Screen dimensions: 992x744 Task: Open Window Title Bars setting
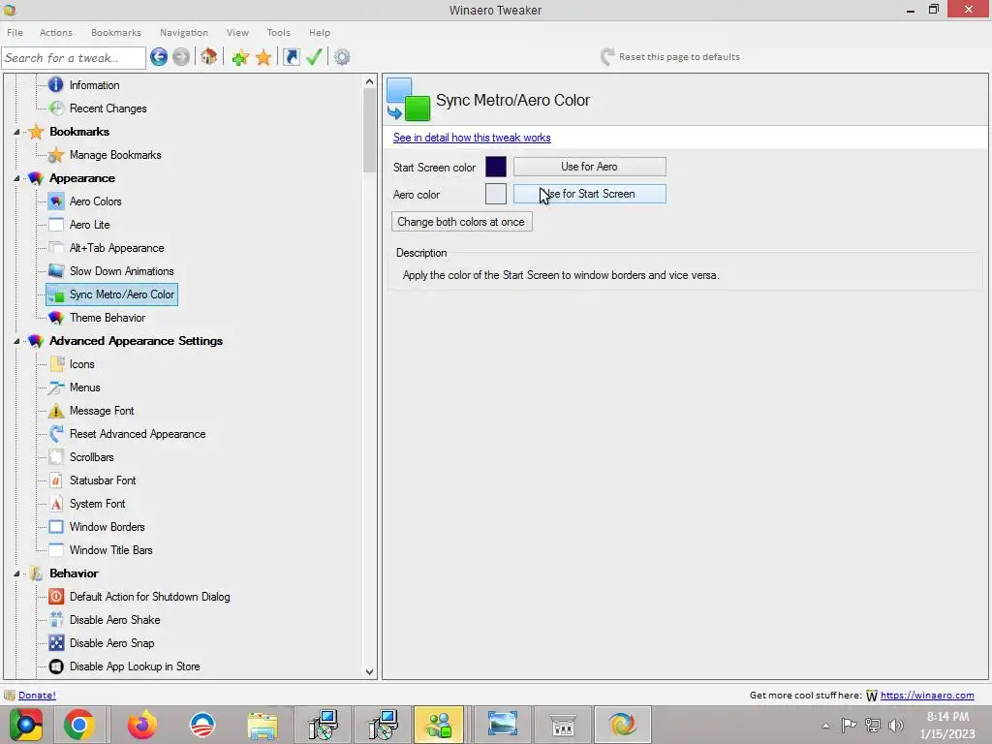click(110, 550)
